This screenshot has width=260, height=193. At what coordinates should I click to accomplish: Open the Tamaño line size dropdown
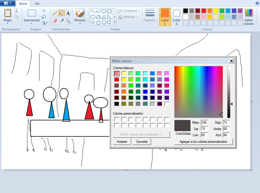point(150,23)
